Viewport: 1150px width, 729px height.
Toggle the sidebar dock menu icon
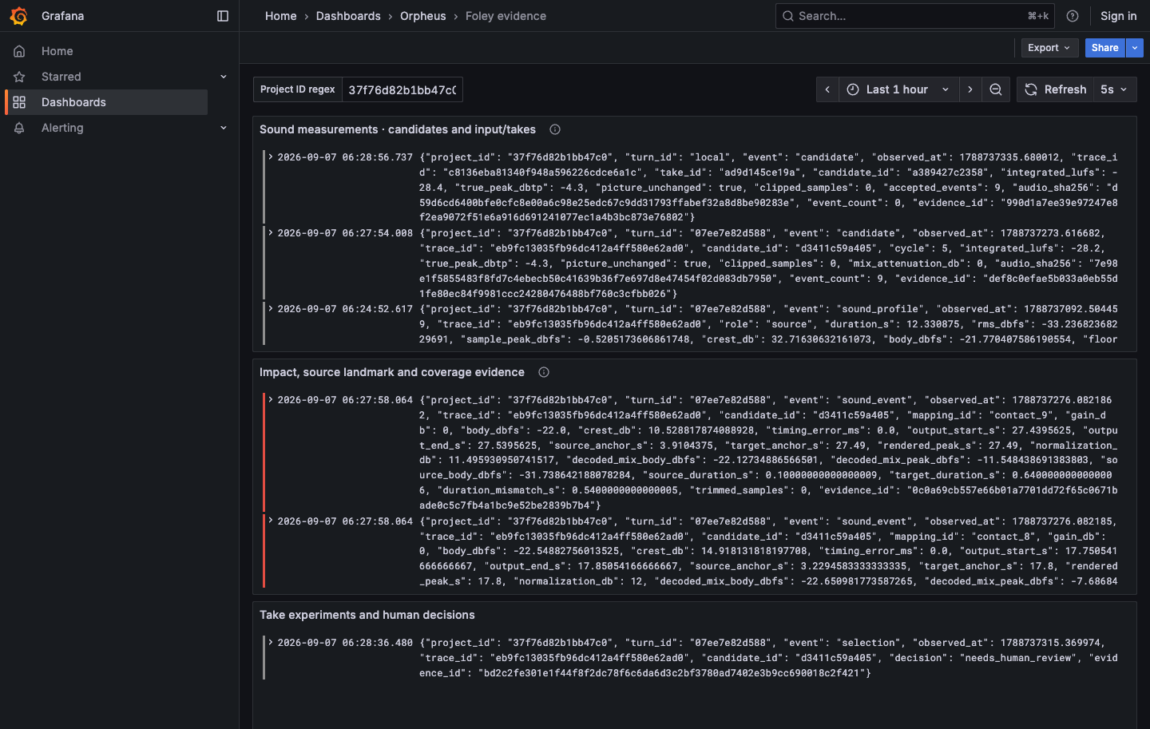click(x=223, y=16)
